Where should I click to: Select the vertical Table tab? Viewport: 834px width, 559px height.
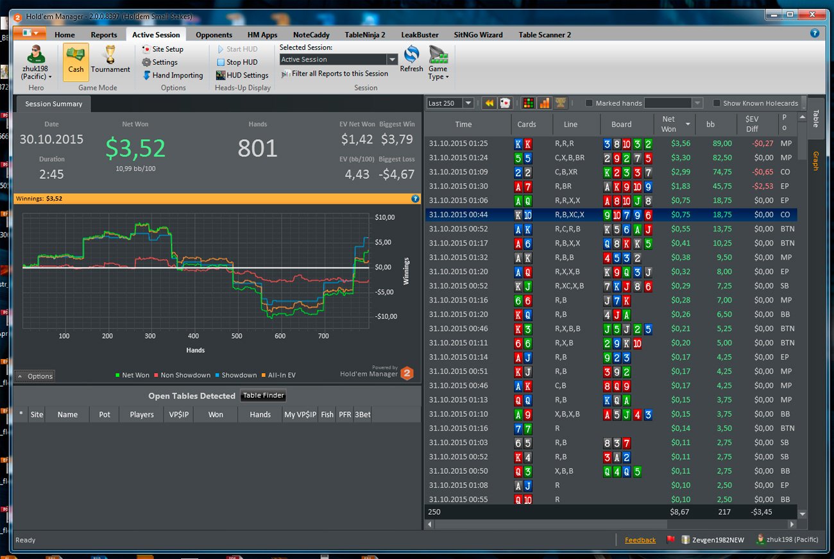[816, 119]
